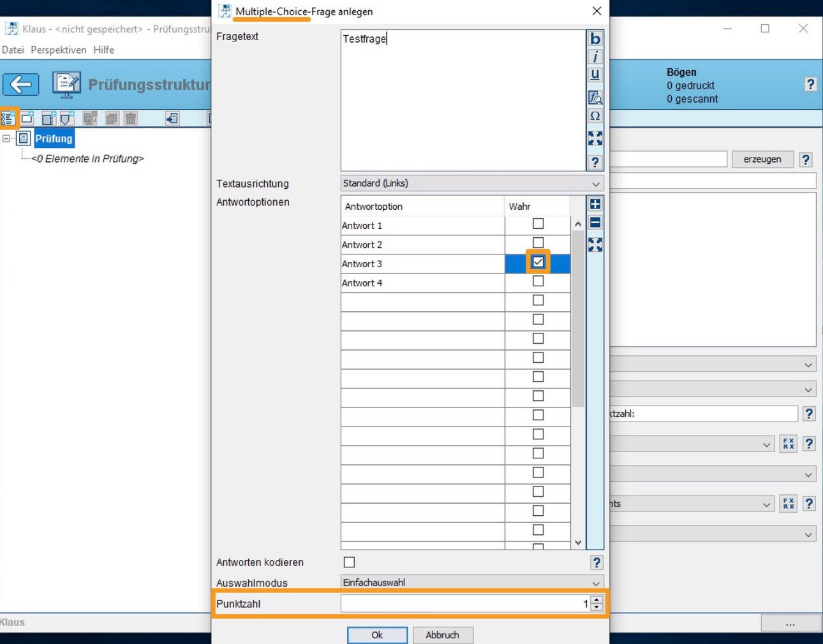Open the Perspektiven menu
Viewport: 823px width, 644px height.
point(59,50)
